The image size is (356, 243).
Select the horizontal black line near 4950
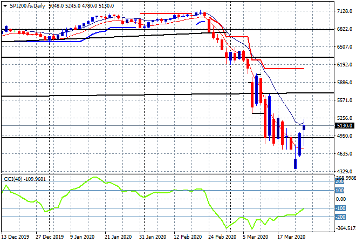(x=168, y=138)
